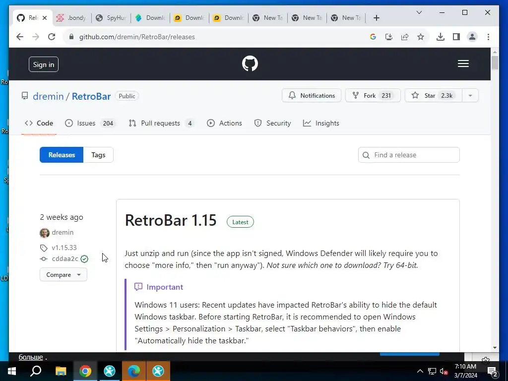Go back to the previous page
Viewport: 508px width, 381px height.
click(x=20, y=37)
